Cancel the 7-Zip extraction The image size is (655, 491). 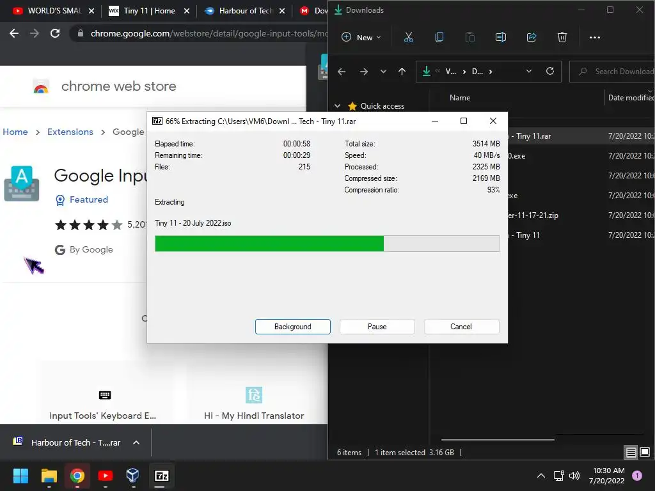click(x=462, y=327)
